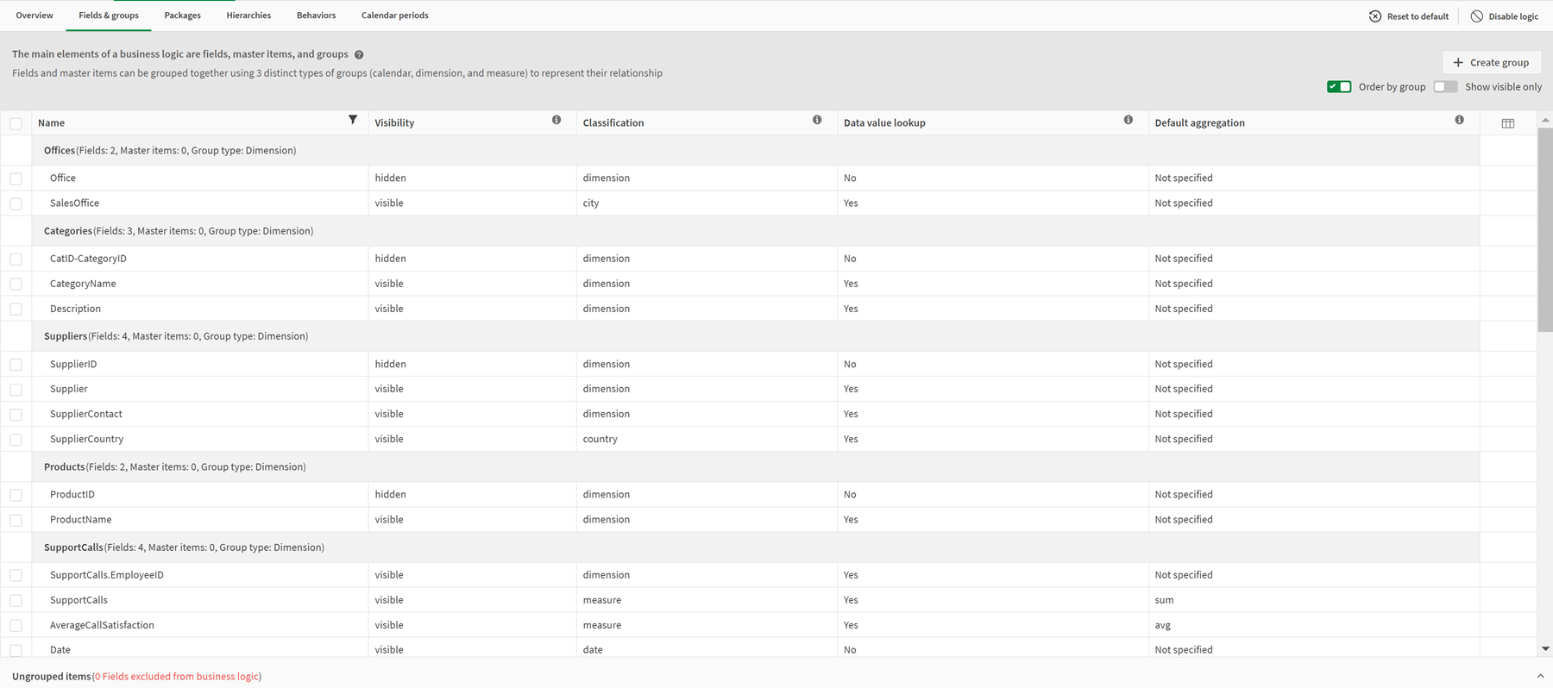Click the SupplierContact field name
Screen dimensions: 1553x688
(x=86, y=414)
